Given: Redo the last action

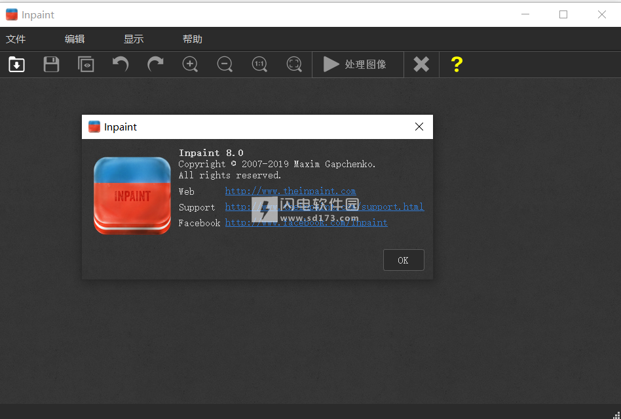Looking at the screenshot, I should tap(155, 64).
